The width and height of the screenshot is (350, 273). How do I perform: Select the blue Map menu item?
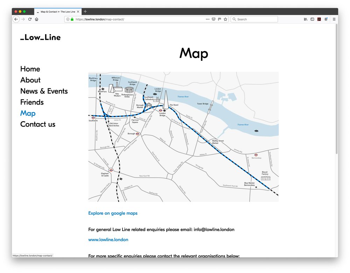[28, 113]
